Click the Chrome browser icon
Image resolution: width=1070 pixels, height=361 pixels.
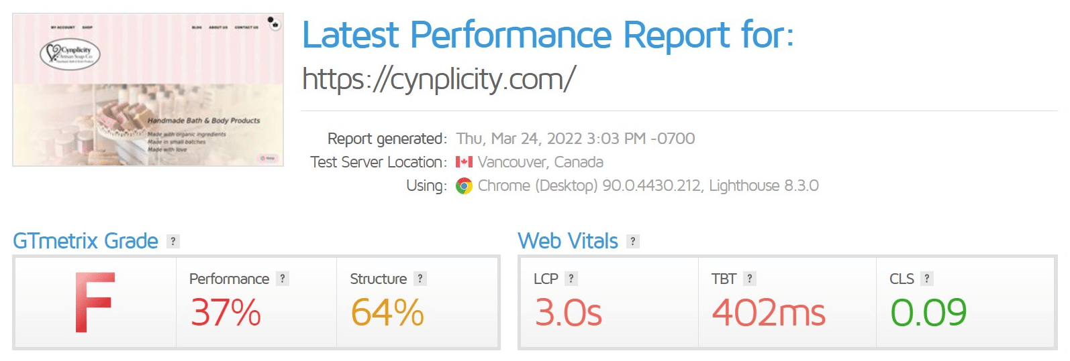[464, 186]
